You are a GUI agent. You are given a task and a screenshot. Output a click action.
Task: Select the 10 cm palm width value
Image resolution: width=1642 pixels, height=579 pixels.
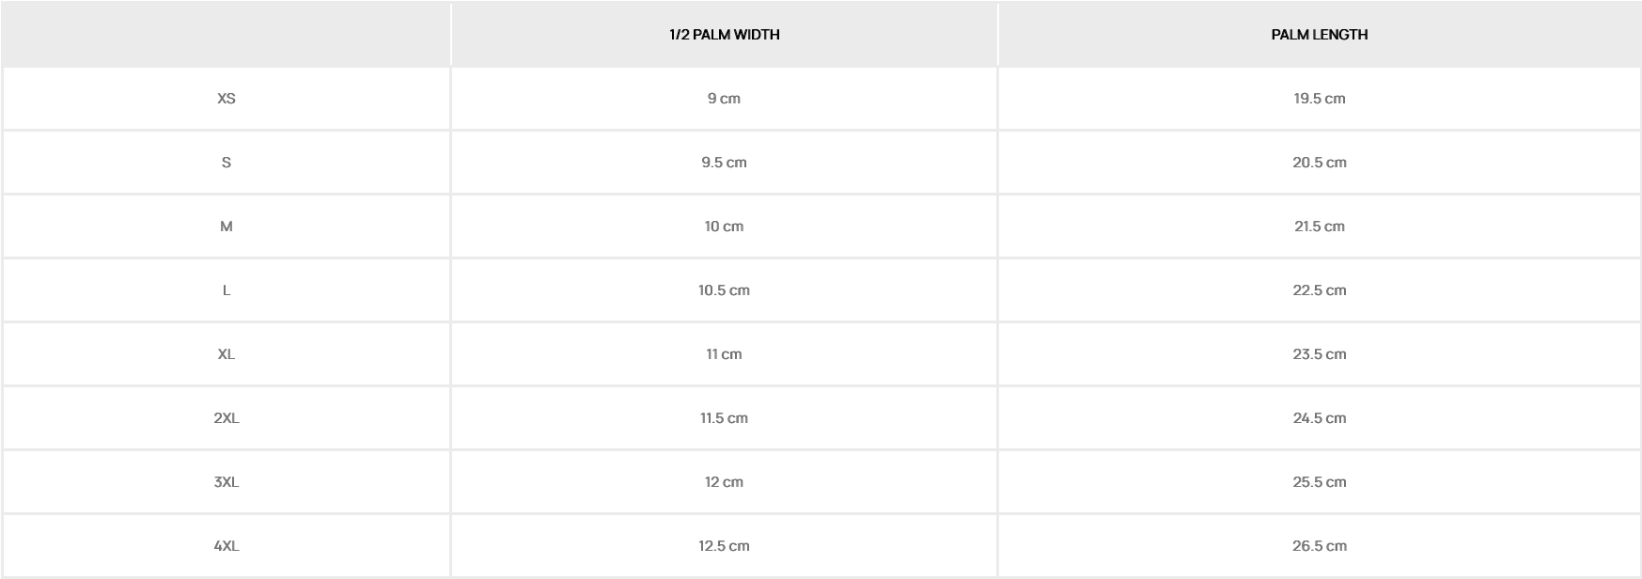click(724, 227)
